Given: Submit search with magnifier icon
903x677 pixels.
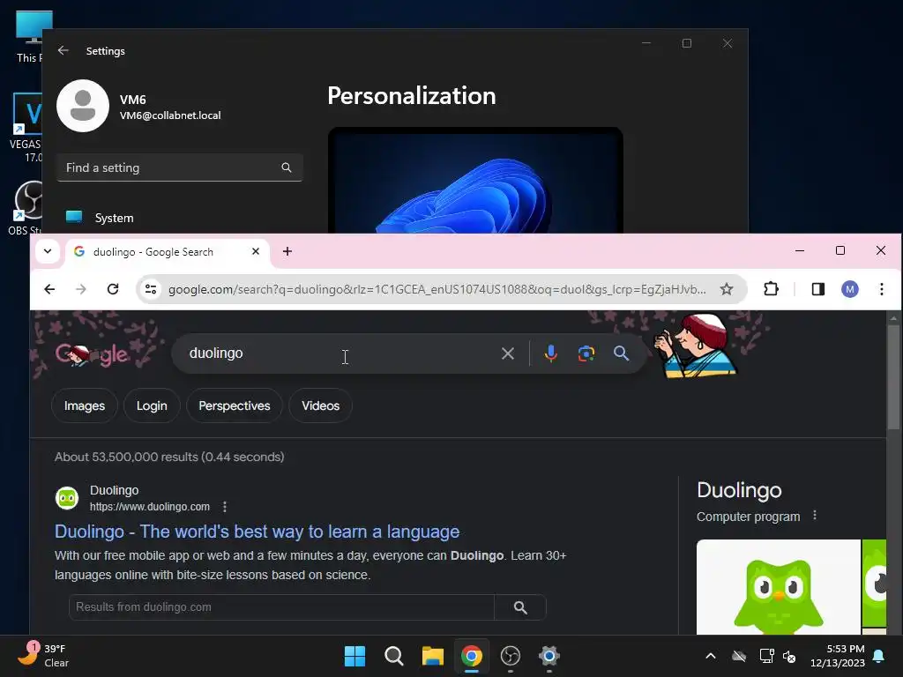Looking at the screenshot, I should (621, 353).
